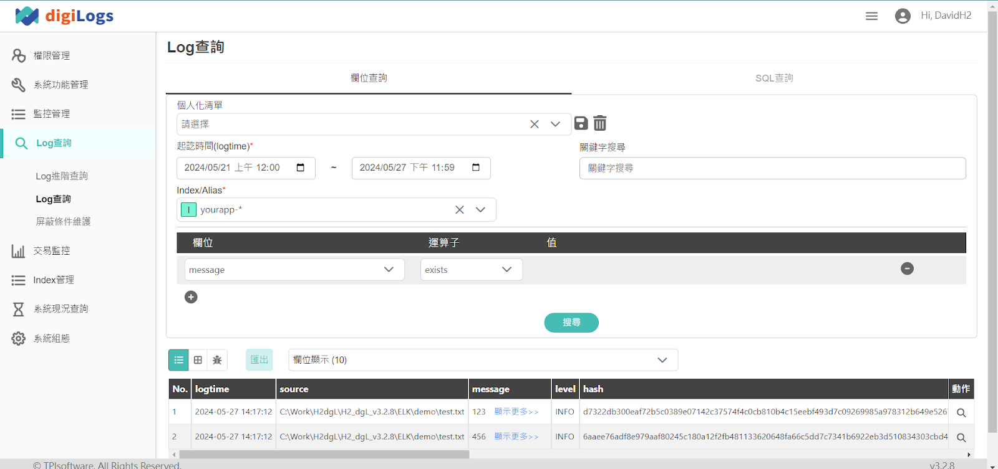Click the 系統現況查詢 hourglass icon

[x=19, y=309]
